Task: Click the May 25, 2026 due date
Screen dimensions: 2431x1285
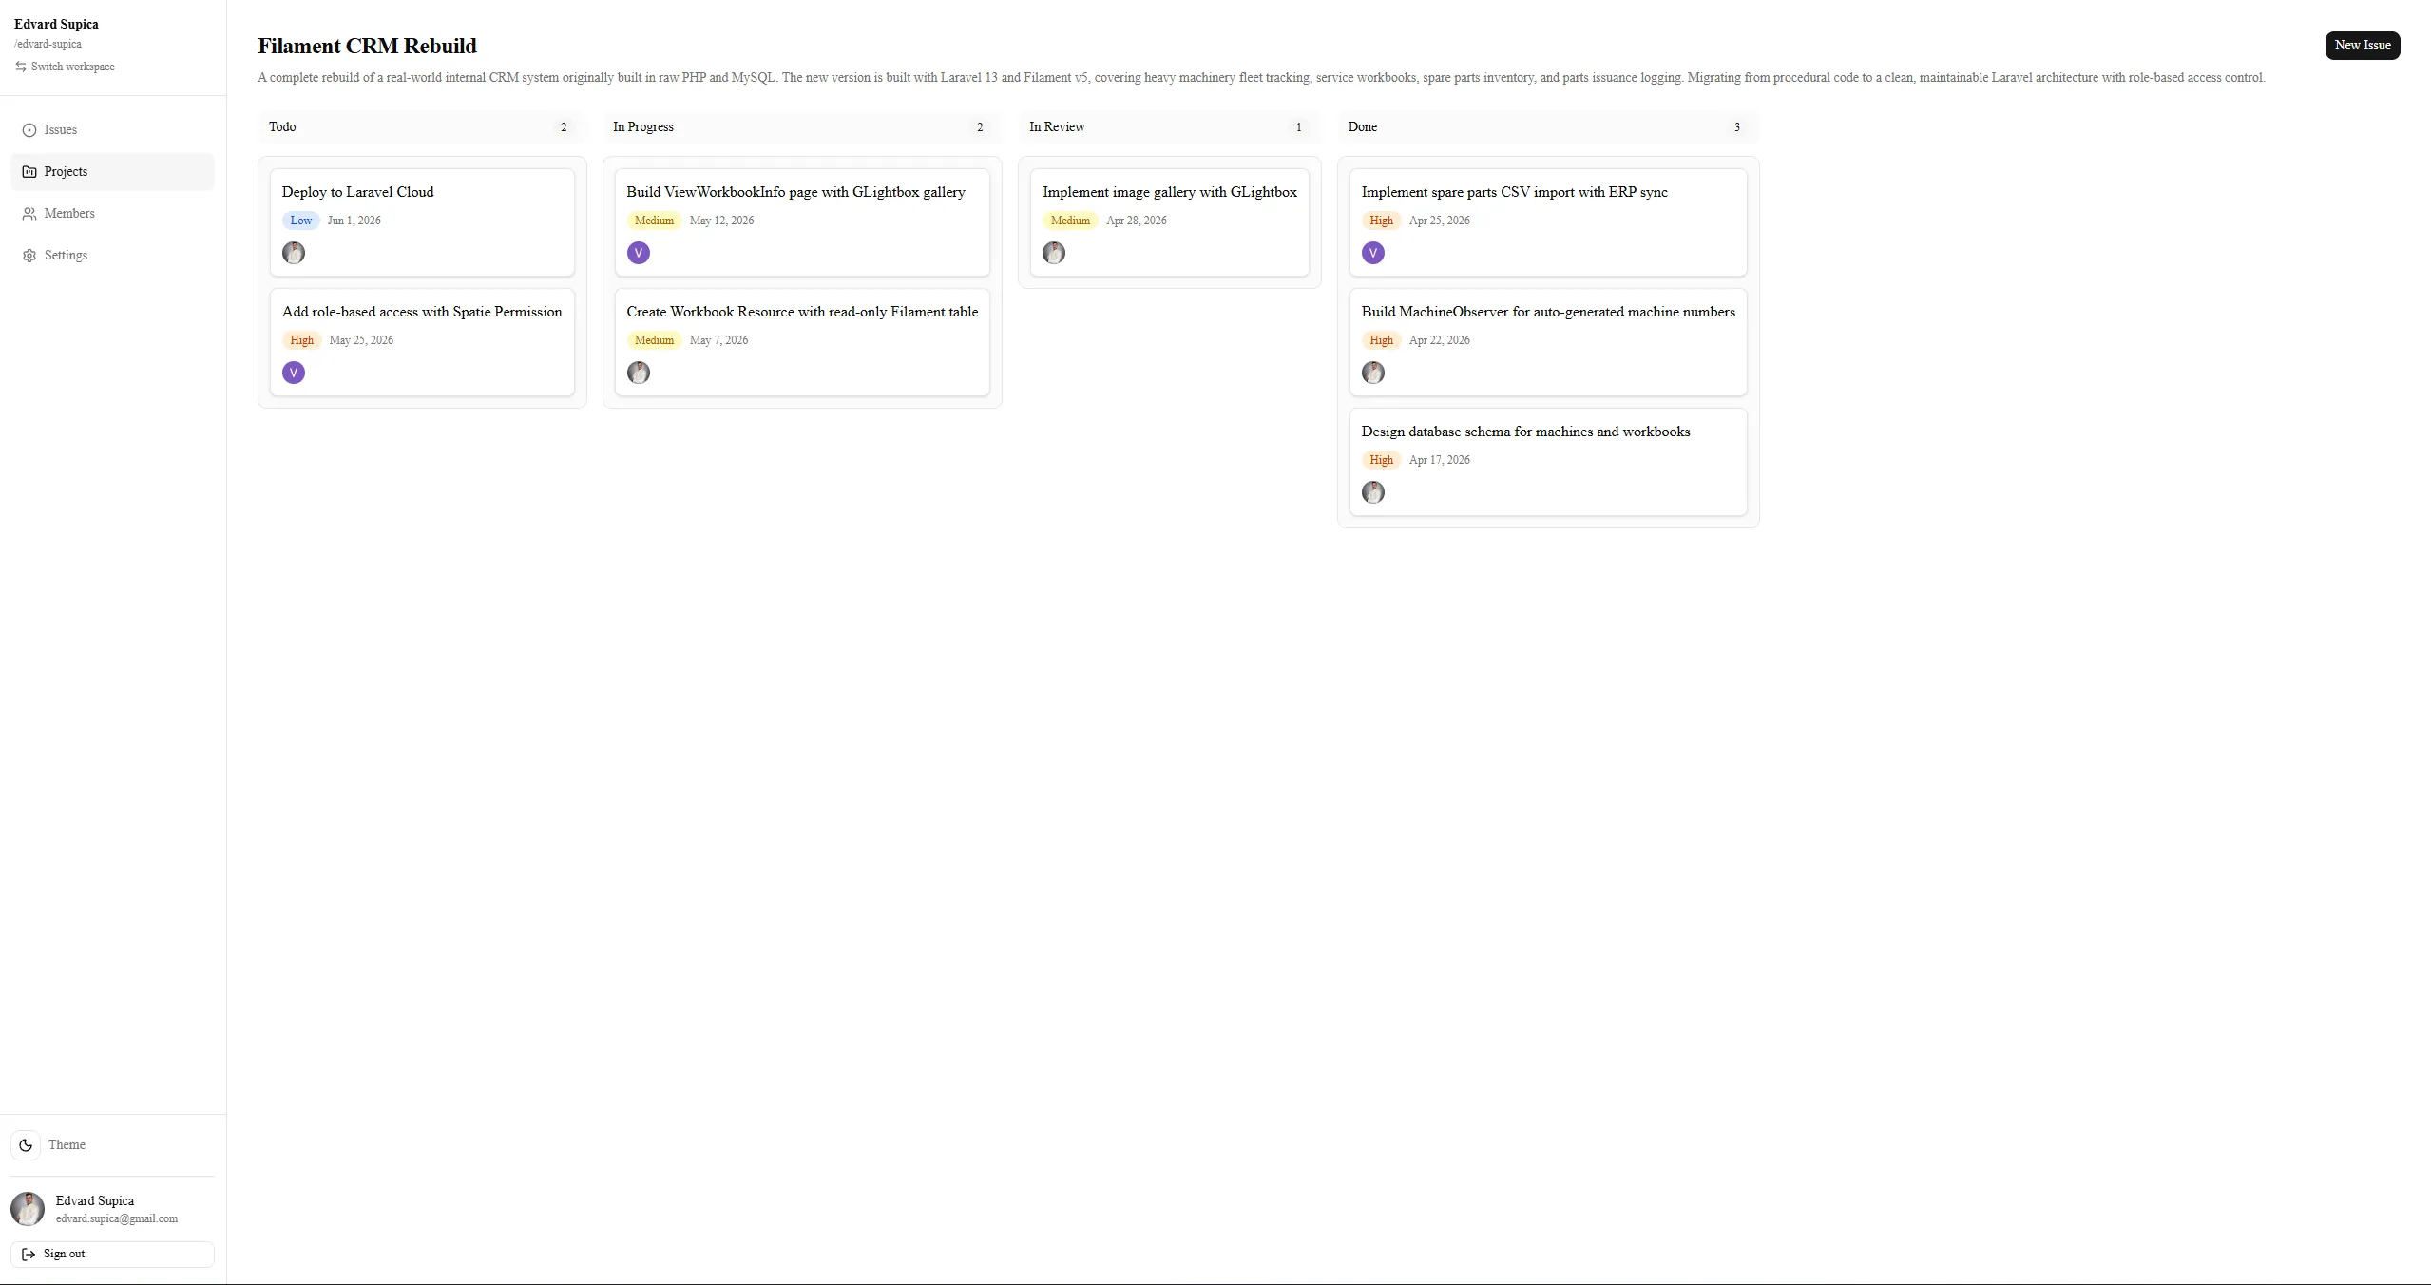Action: (x=361, y=340)
